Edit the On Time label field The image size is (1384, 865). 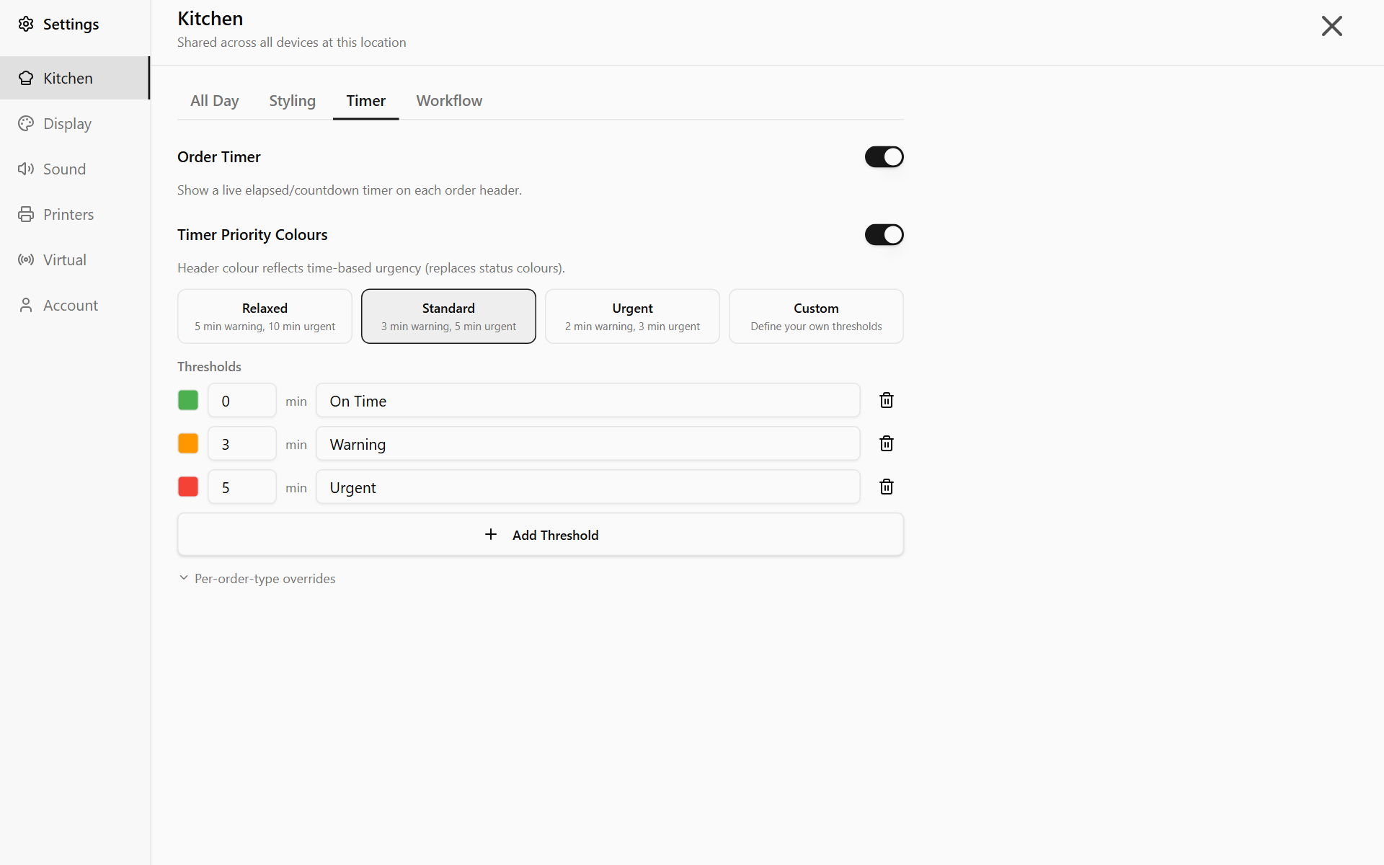point(588,401)
